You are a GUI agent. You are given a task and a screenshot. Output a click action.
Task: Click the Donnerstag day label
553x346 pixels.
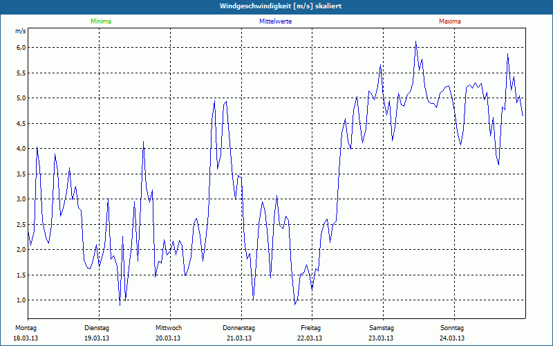click(x=238, y=328)
